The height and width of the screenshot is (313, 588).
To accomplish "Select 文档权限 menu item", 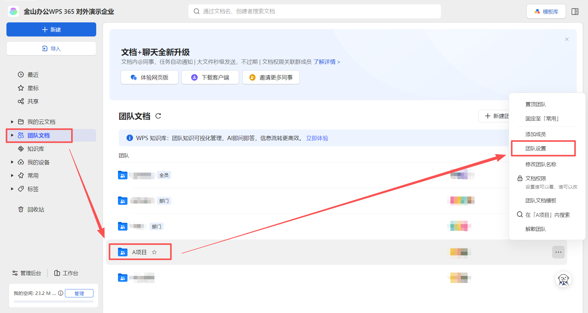I will 547,182.
